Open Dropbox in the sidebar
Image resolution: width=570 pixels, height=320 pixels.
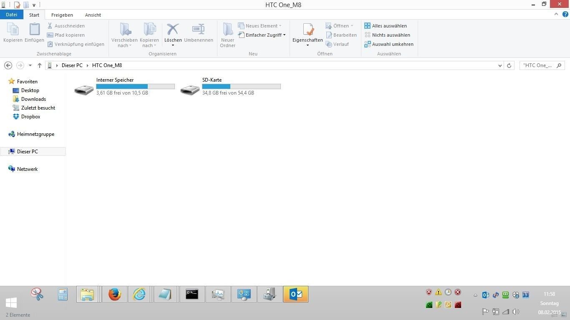click(x=30, y=117)
